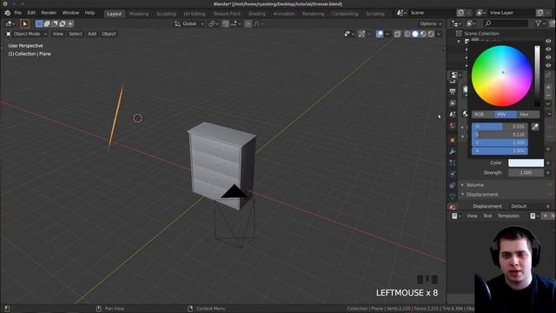The width and height of the screenshot is (556, 313).
Task: Select the Select Box tool icon
Action: (x=24, y=23)
